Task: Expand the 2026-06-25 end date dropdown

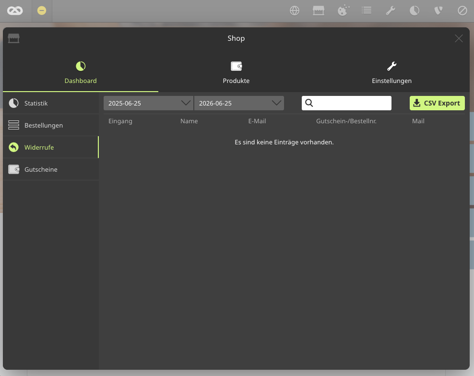Action: [x=239, y=103]
